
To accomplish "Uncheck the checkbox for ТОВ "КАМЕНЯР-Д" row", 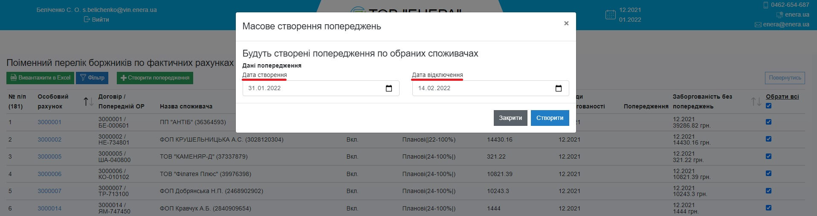I will tap(768, 156).
